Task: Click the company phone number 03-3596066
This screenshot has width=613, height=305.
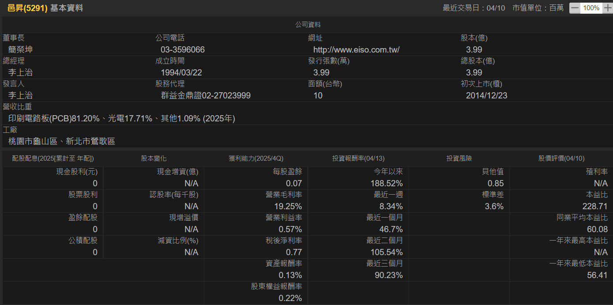Action: 183,49
